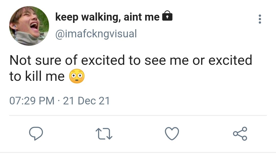Visit the @imafckngvisual handle
This screenshot has height=157, width=276.
pos(96,34)
